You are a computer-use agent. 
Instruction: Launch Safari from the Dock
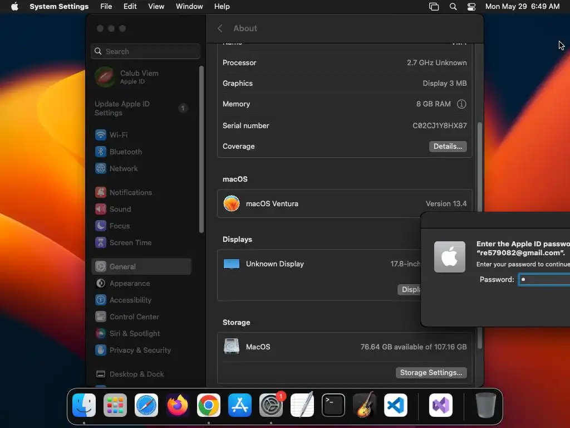coord(146,405)
